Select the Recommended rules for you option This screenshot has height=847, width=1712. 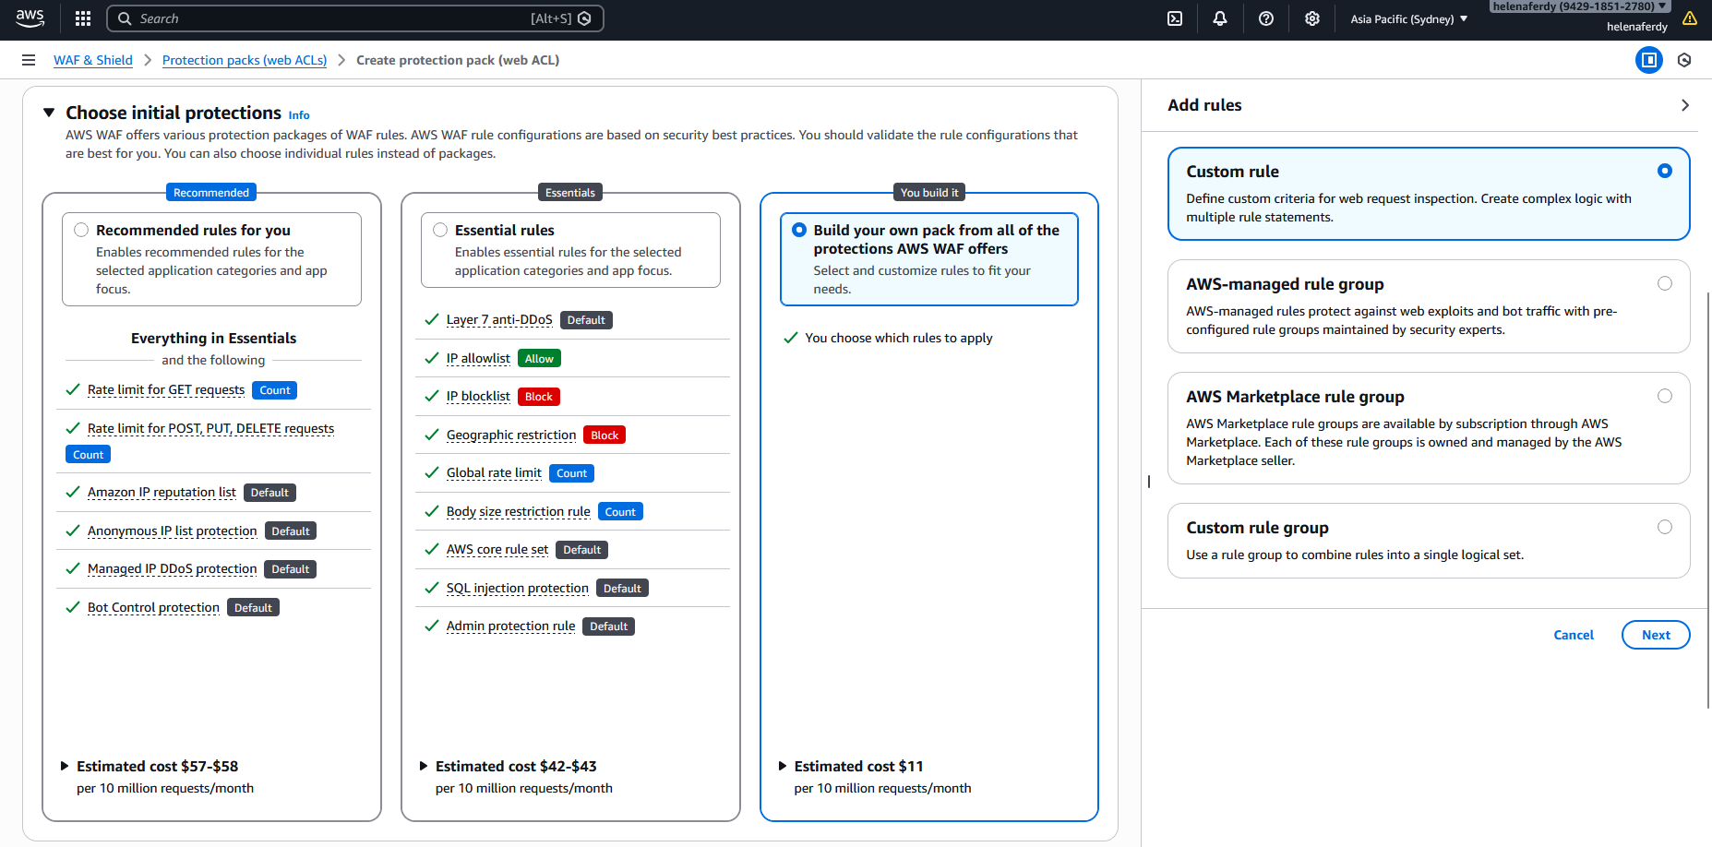pyautogui.click(x=82, y=230)
